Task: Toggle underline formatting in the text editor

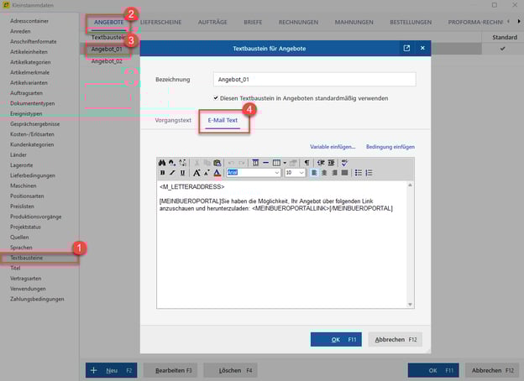Action: pyautogui.click(x=182, y=173)
